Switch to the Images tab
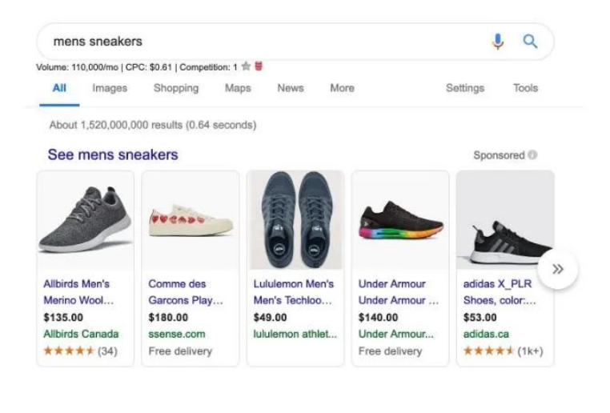 tap(110, 88)
